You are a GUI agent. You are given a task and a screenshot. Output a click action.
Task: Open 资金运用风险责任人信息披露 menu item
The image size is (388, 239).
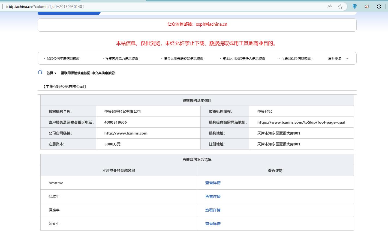coord(244,58)
